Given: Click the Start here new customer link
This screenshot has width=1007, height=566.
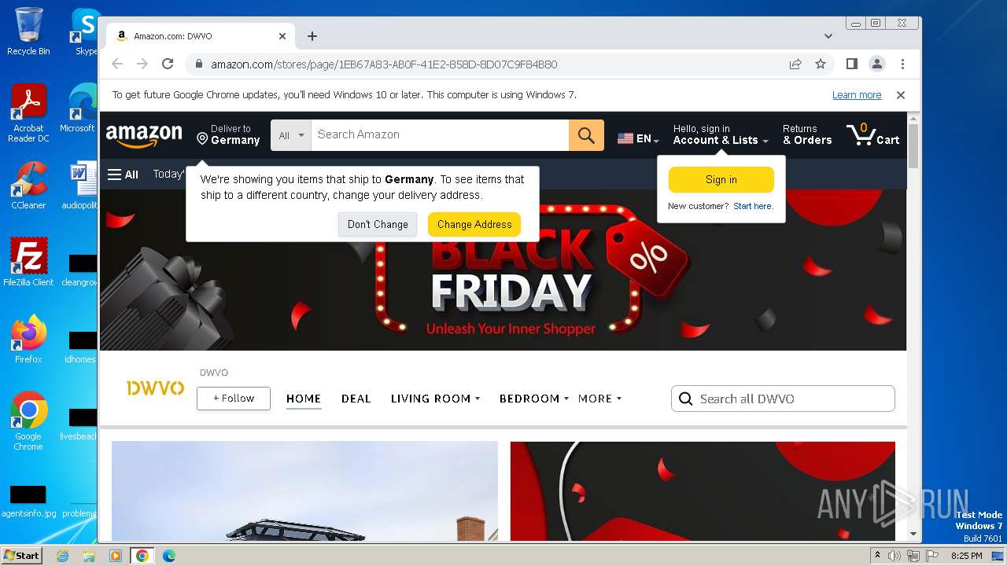Looking at the screenshot, I should point(753,206).
